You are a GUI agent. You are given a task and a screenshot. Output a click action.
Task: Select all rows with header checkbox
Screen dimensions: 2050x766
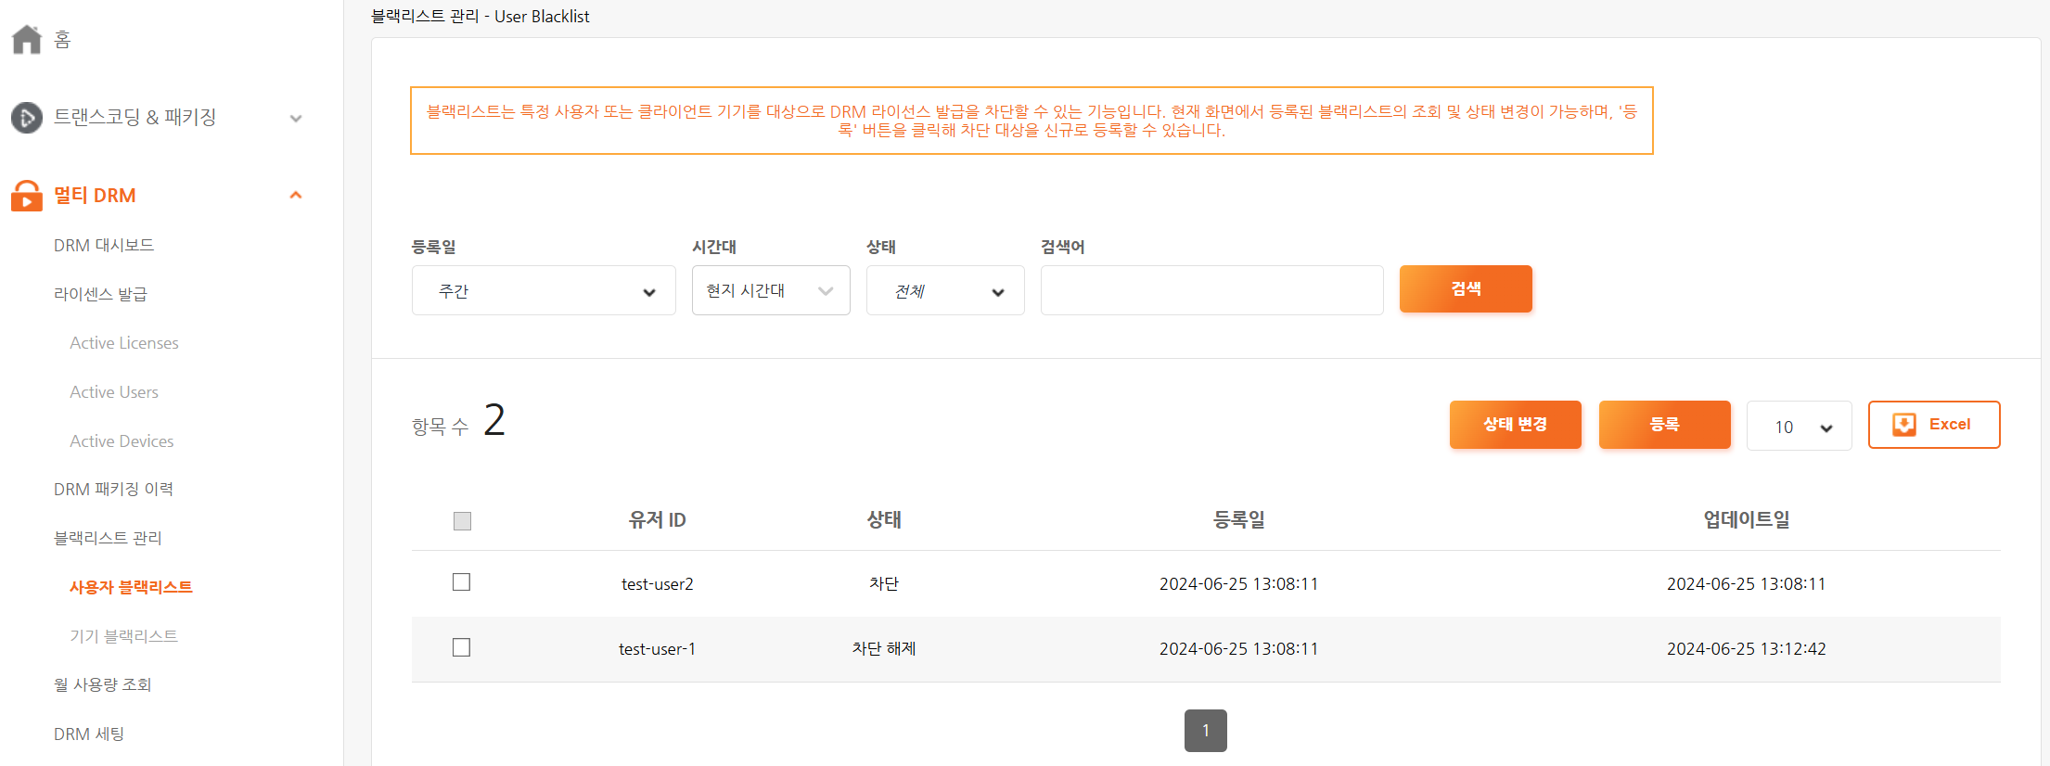(462, 521)
